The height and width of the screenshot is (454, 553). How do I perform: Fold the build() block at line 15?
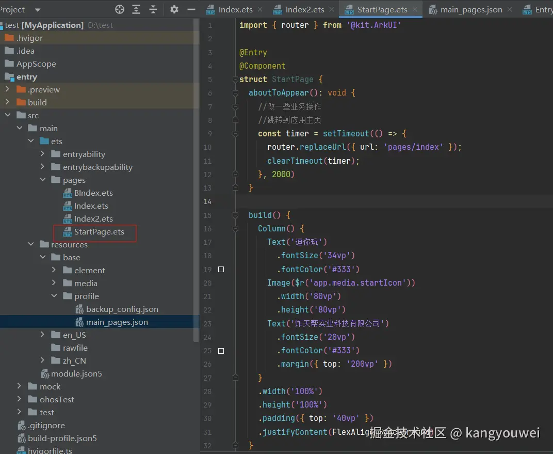pyautogui.click(x=235, y=215)
